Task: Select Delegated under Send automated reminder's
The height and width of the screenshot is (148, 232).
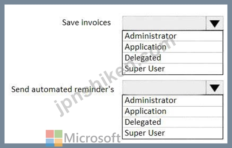Action: 172,122
